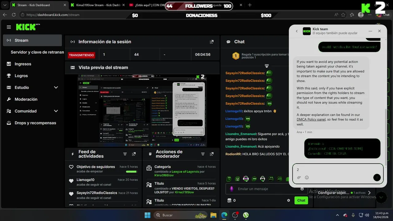Viewport: 393px width, 221px height.
Task: Click username RodionRR in chat
Action: coord(233,154)
